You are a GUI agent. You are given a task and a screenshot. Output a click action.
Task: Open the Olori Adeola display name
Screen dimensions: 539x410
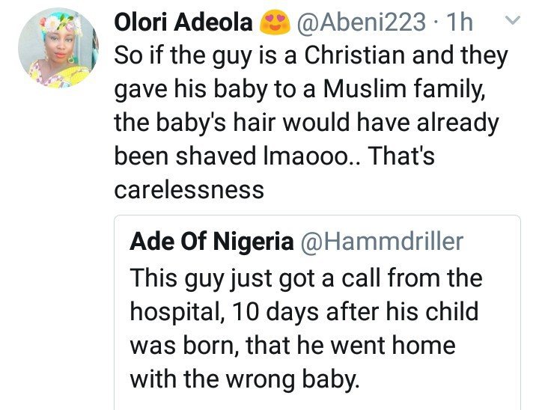click(185, 24)
